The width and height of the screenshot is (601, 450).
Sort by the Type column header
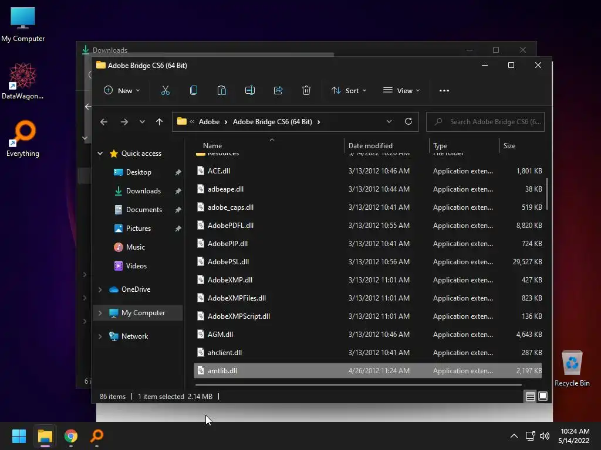click(440, 146)
